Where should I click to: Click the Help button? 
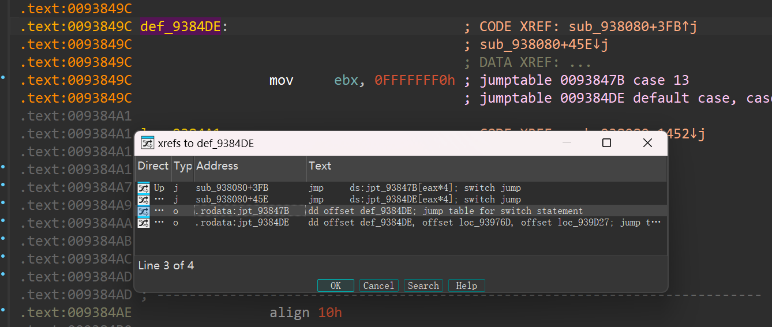click(x=466, y=285)
